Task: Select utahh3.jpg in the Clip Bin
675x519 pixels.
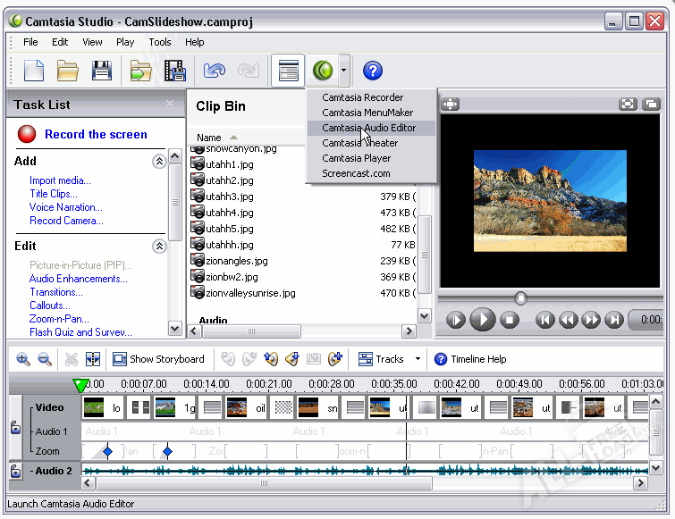Action: (x=229, y=197)
